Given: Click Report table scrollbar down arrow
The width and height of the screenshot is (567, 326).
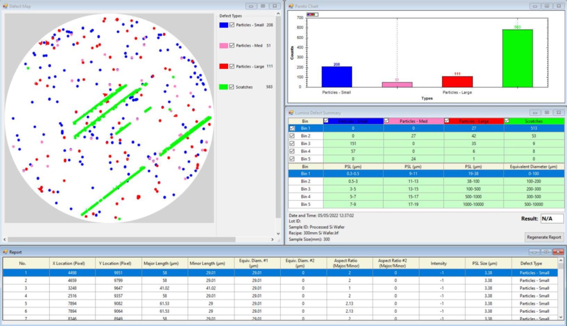Looking at the screenshot, I should (560, 317).
